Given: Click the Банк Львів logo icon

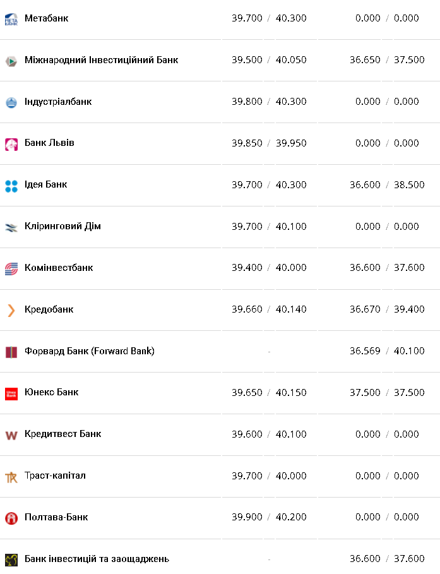Looking at the screenshot, I should coord(11,144).
